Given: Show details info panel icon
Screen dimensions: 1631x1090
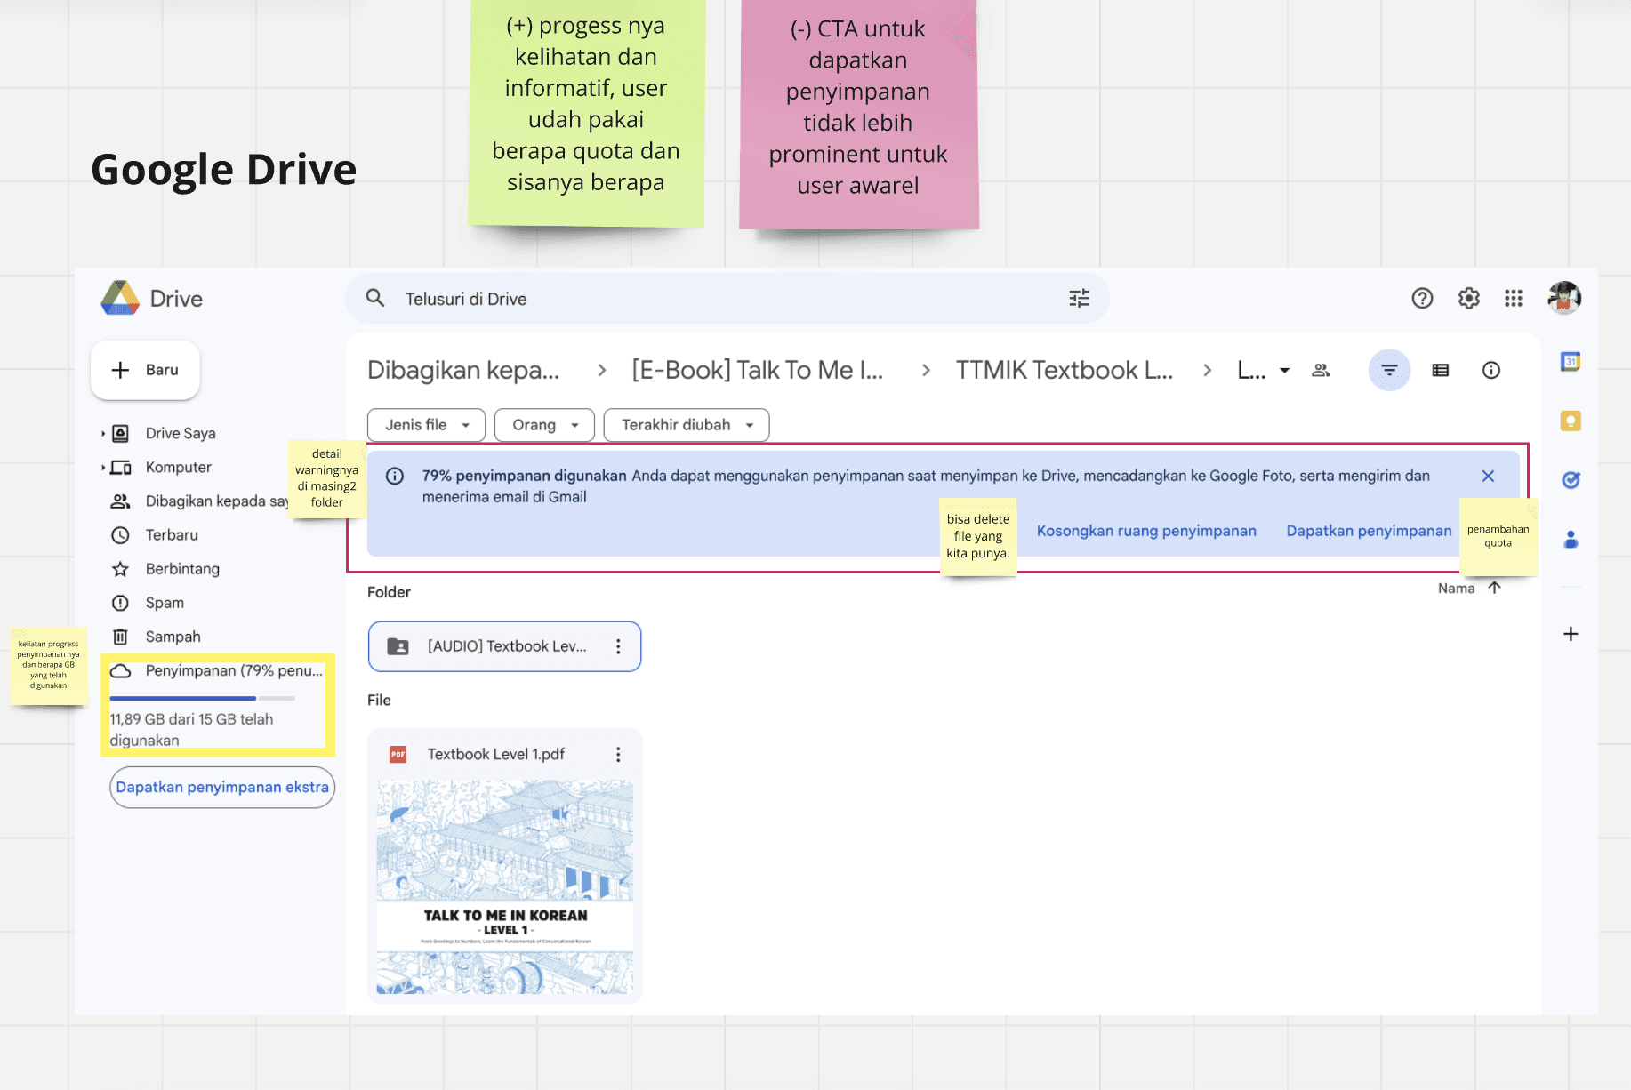Looking at the screenshot, I should pos(1491,370).
